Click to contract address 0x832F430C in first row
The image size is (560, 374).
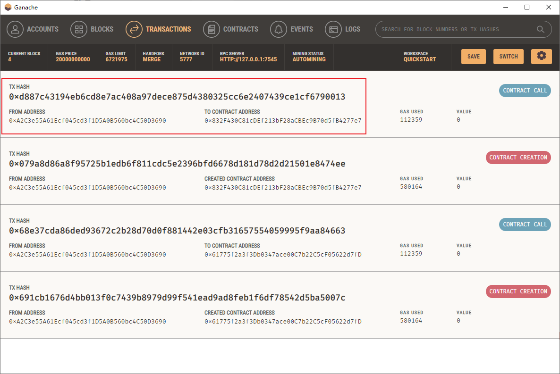coord(283,121)
